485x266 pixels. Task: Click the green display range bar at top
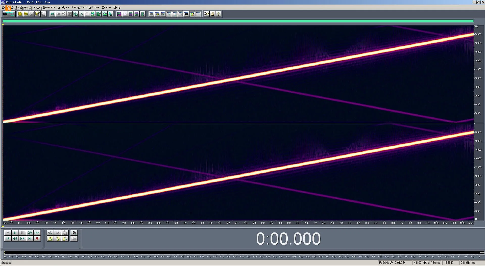(x=238, y=21)
